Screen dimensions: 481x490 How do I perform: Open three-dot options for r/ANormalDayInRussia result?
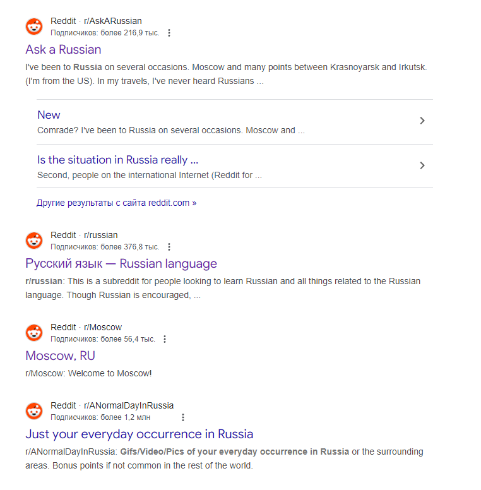183,417
